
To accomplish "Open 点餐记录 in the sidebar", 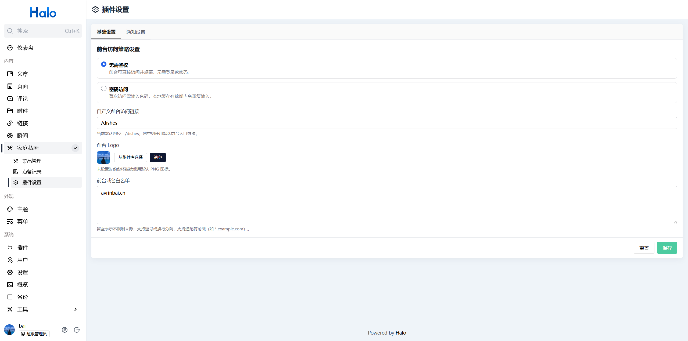I will tap(32, 172).
